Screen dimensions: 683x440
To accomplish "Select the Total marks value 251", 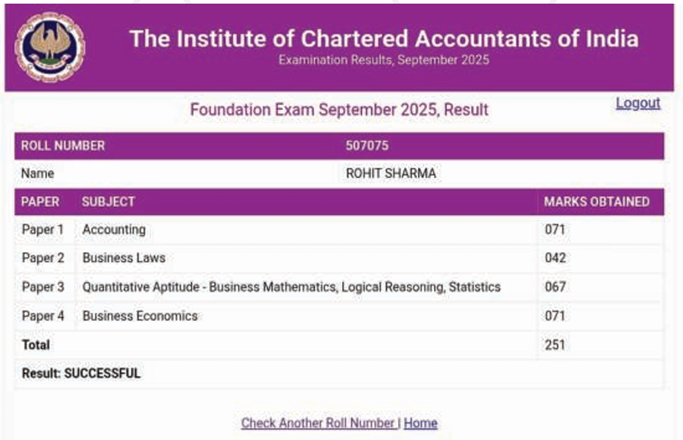I will [x=555, y=345].
